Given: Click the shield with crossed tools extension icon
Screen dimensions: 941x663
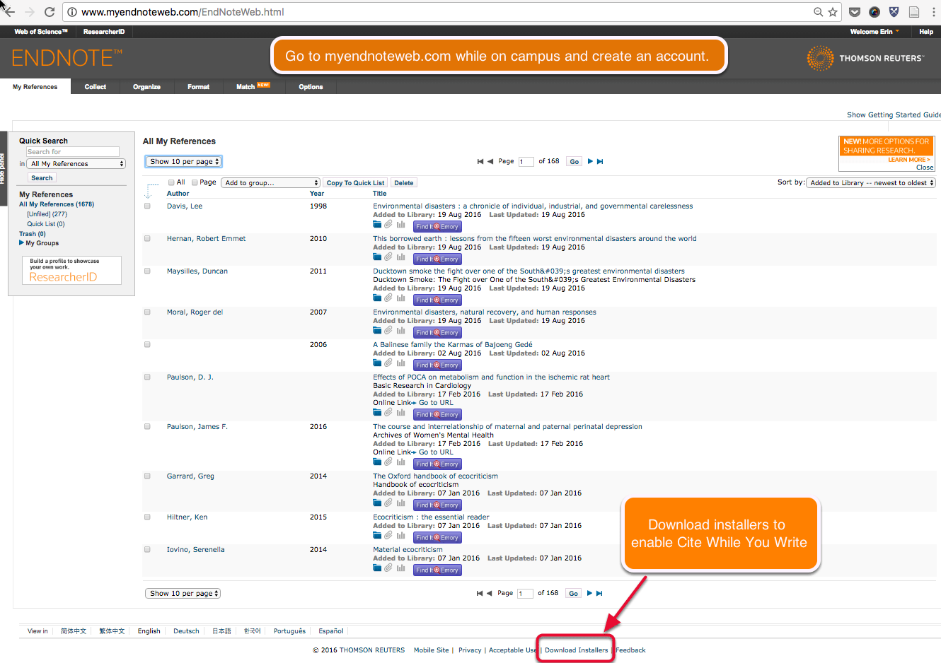Looking at the screenshot, I should [x=894, y=12].
